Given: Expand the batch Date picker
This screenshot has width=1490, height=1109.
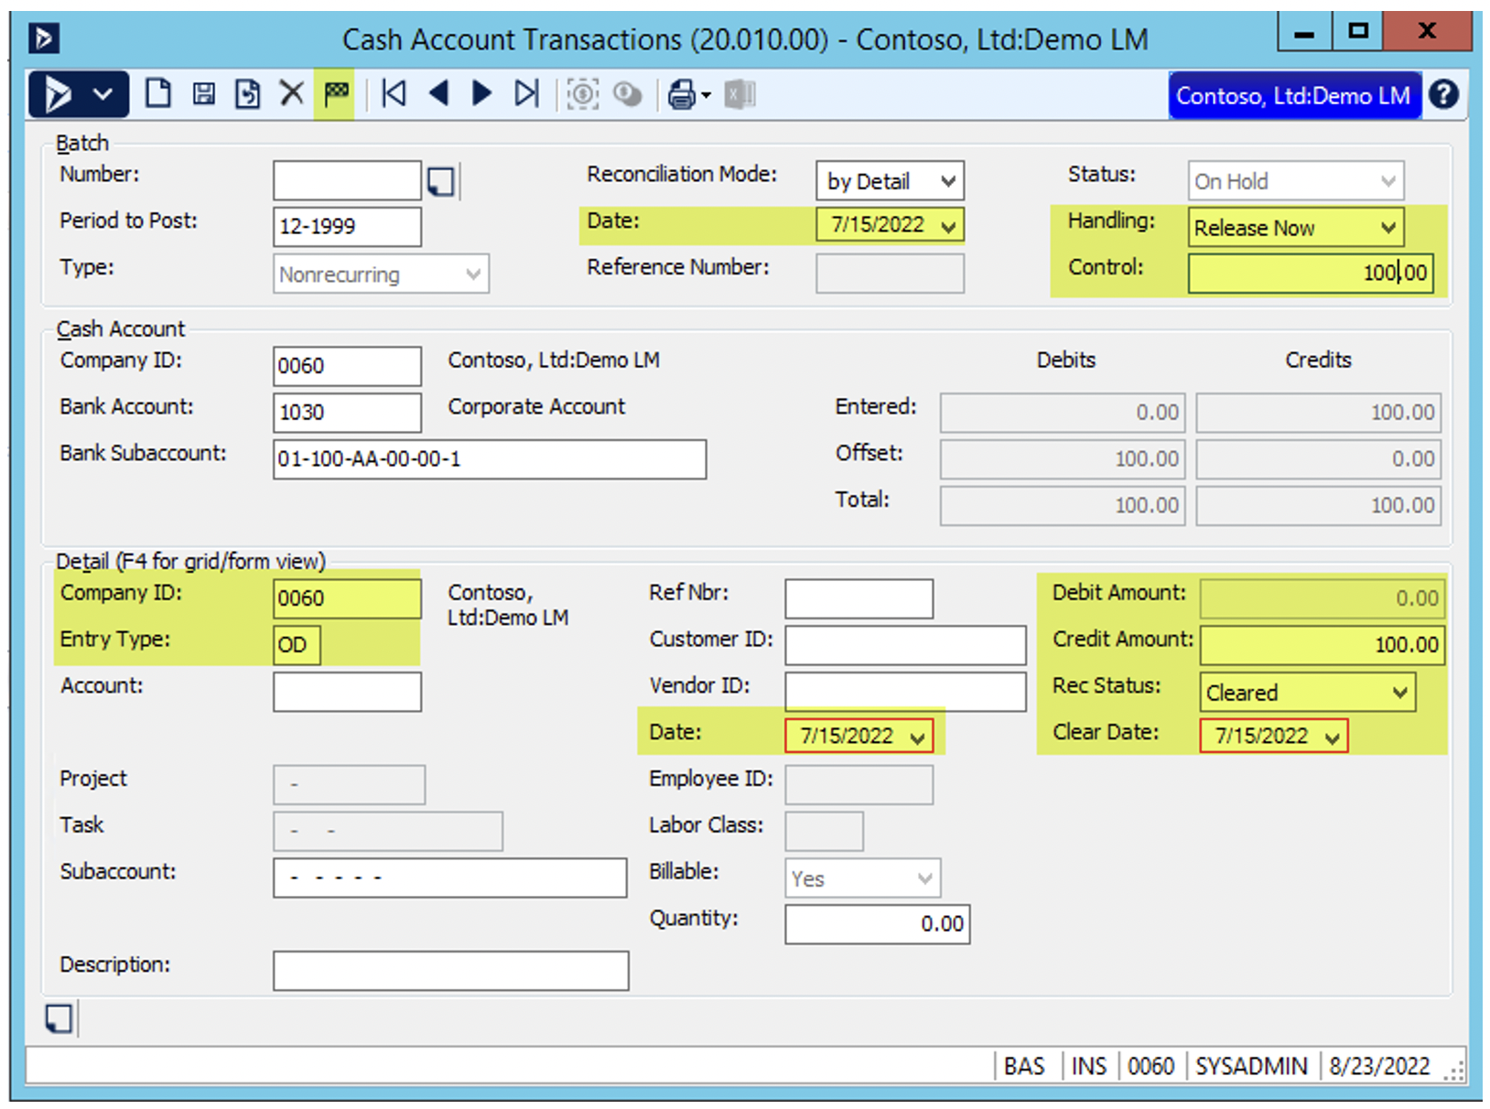Looking at the screenshot, I should pos(948,224).
